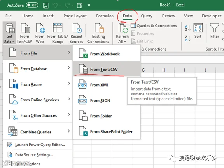Switch to the Review tab

click(168, 16)
